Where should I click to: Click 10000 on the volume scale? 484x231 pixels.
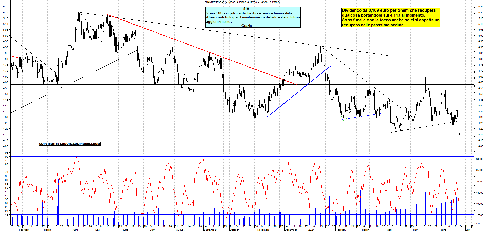tap(479, 204)
